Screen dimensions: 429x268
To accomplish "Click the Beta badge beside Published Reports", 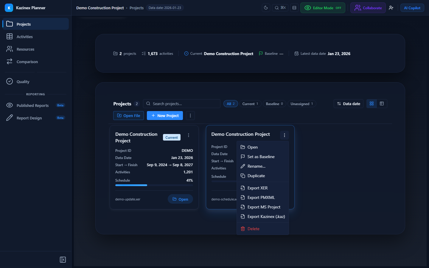I will (60, 105).
